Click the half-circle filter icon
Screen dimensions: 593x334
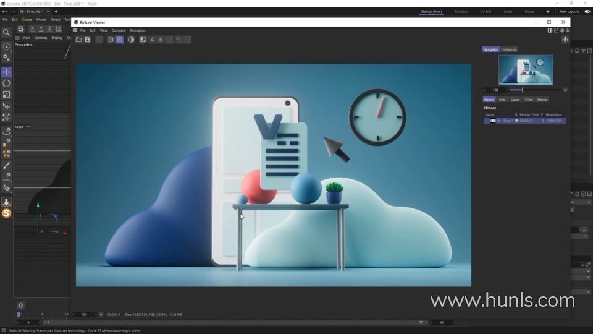[131, 40]
